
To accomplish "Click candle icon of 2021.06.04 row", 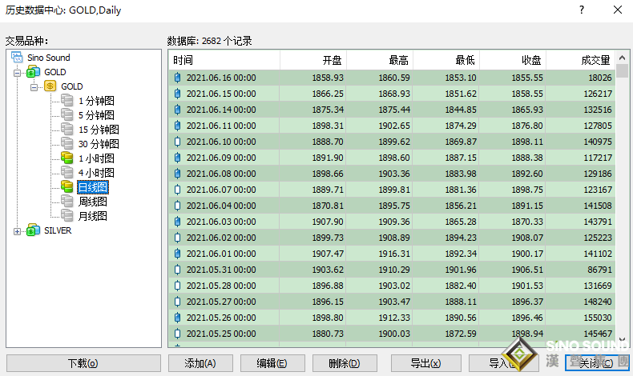I will 177,206.
